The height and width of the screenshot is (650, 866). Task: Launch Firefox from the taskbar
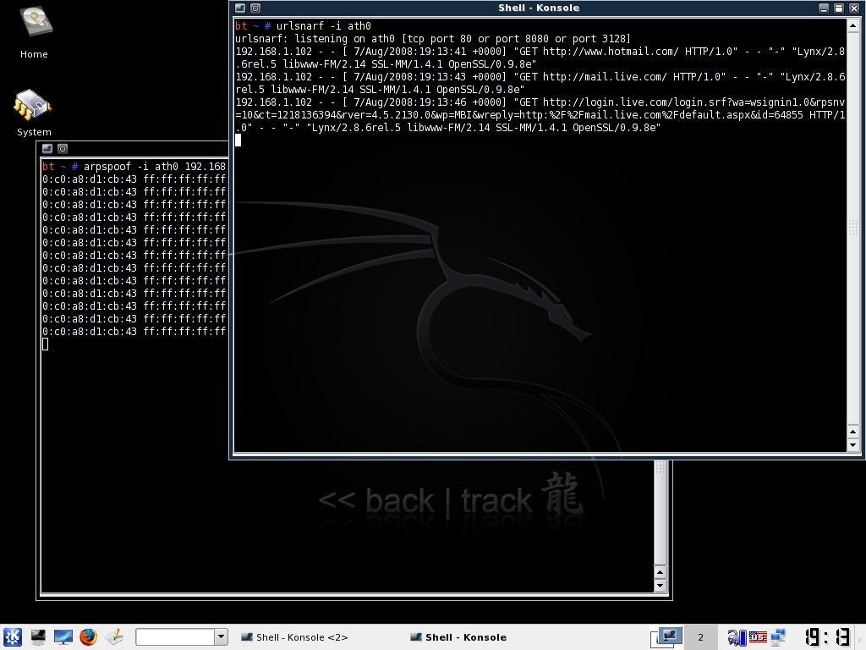point(89,637)
